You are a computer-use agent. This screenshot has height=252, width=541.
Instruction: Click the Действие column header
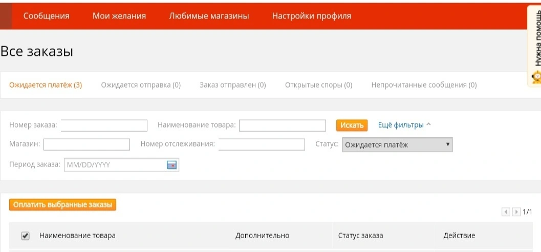(459, 236)
